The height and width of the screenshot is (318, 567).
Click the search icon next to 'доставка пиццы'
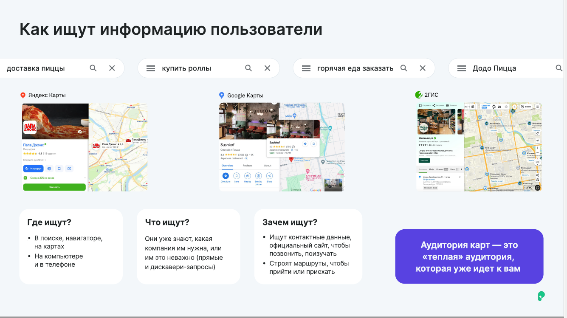point(93,68)
